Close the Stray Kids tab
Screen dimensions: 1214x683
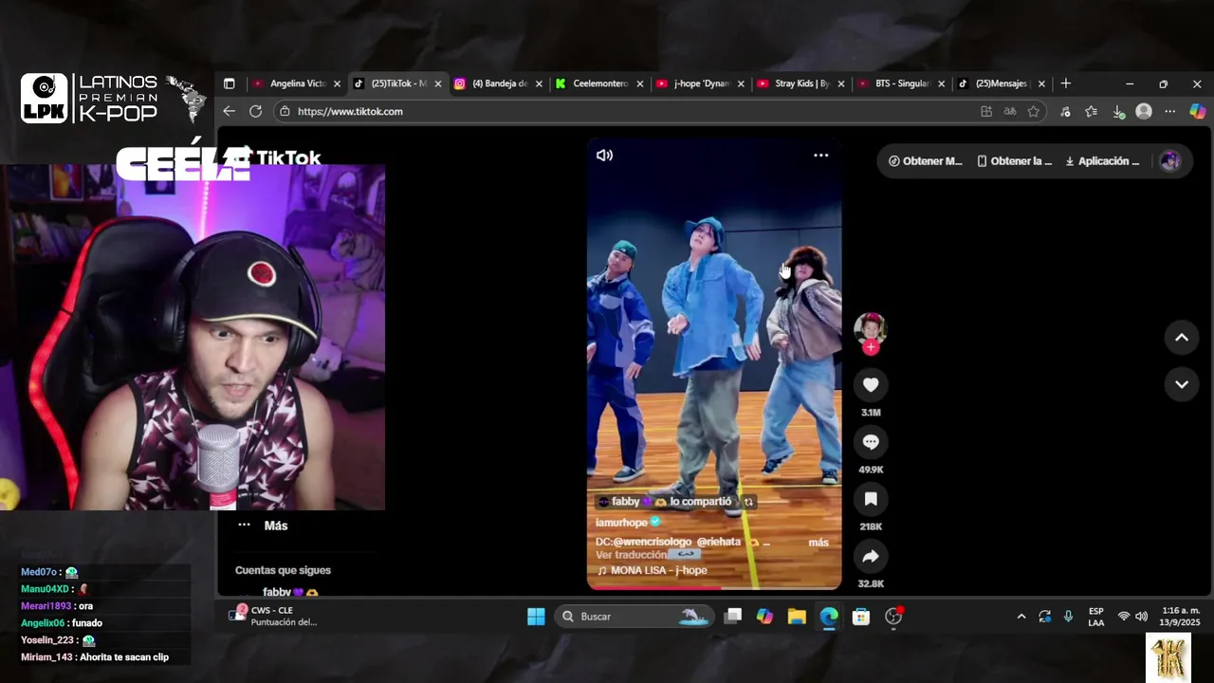click(841, 83)
